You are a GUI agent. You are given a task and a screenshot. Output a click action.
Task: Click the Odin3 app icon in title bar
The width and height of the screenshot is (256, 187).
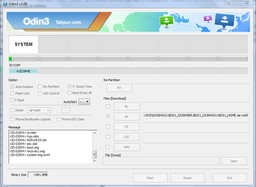click(x=5, y=4)
